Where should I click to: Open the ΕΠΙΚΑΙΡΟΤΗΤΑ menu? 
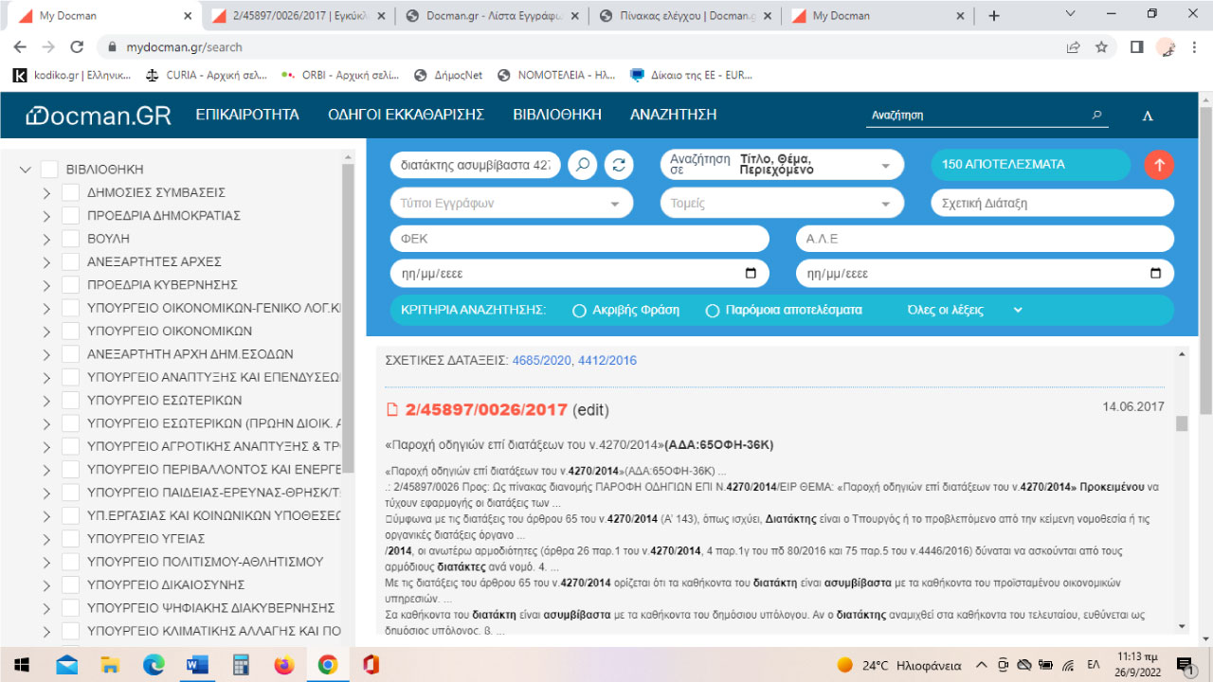(x=246, y=114)
